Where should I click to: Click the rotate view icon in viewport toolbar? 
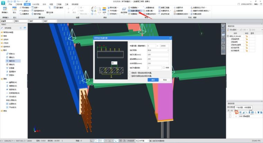(224, 45)
